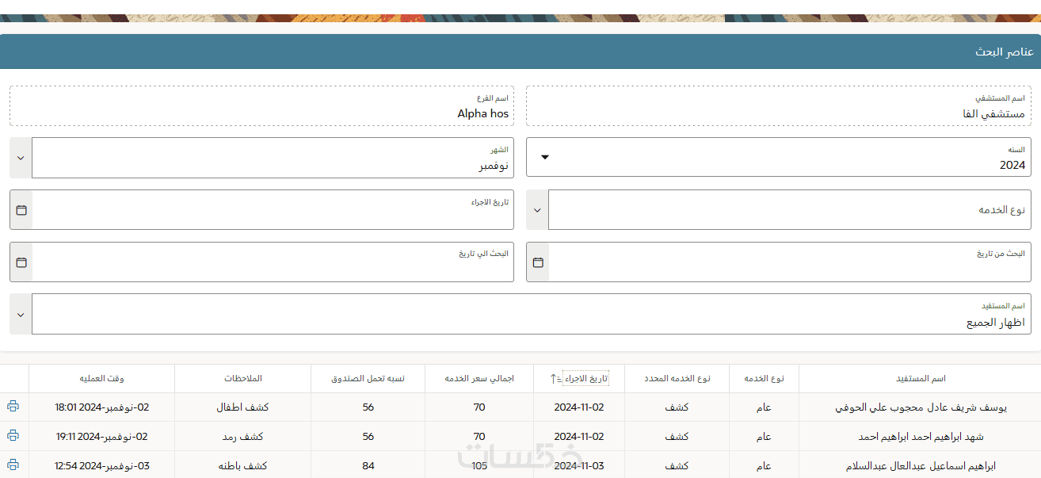Click sort arrow on تاريخ الاجراء column

click(x=555, y=379)
